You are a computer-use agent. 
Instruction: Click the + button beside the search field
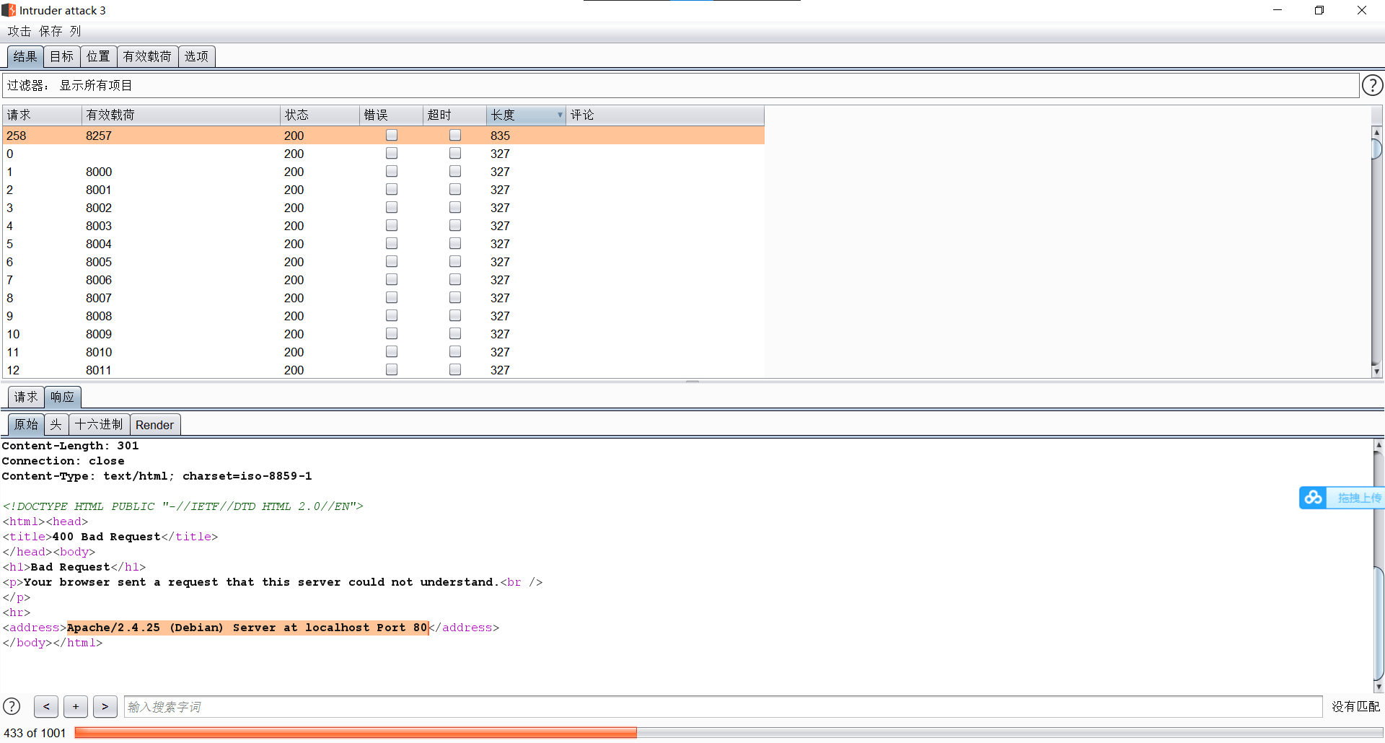click(x=76, y=706)
